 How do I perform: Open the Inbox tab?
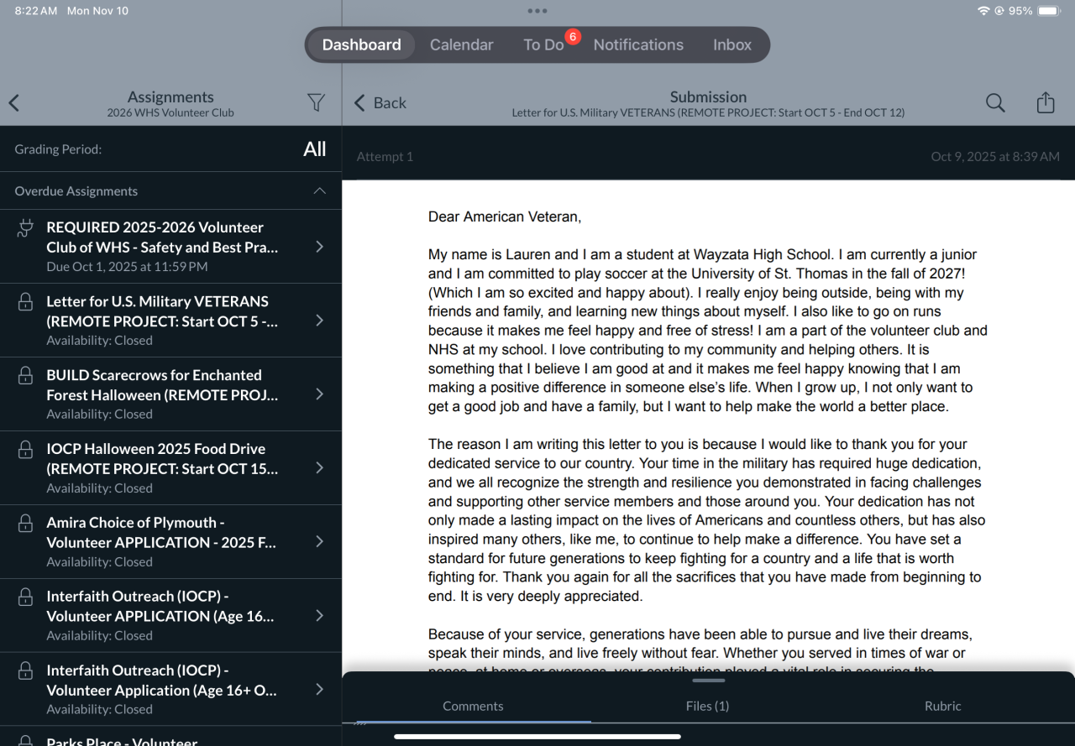pyautogui.click(x=732, y=44)
